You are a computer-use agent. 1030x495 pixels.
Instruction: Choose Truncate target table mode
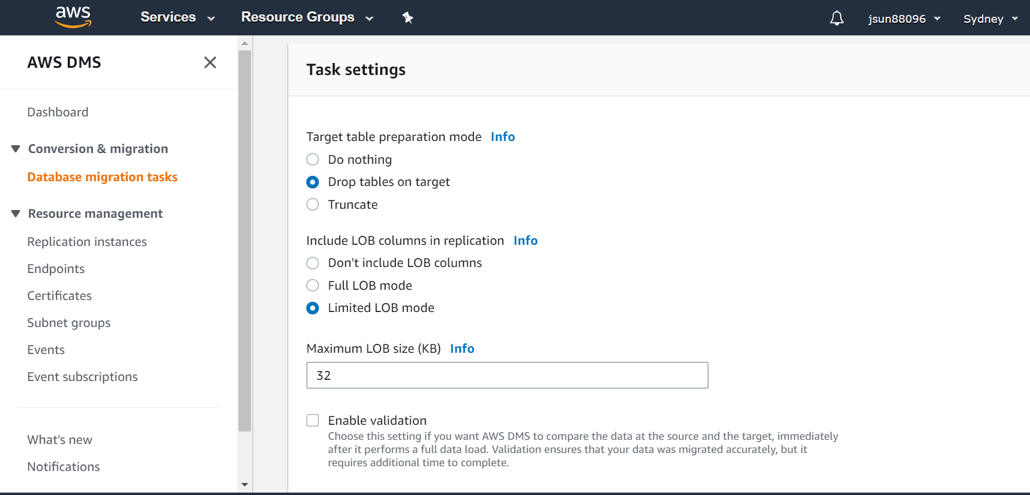pyautogui.click(x=313, y=205)
